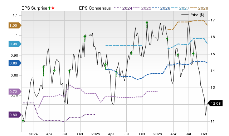229x136 pixels.
Task: Click the 13 price axis label
Action: pyautogui.click(x=213, y=88)
